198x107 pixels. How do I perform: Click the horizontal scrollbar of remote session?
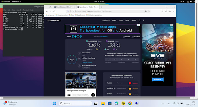(x=96, y=98)
